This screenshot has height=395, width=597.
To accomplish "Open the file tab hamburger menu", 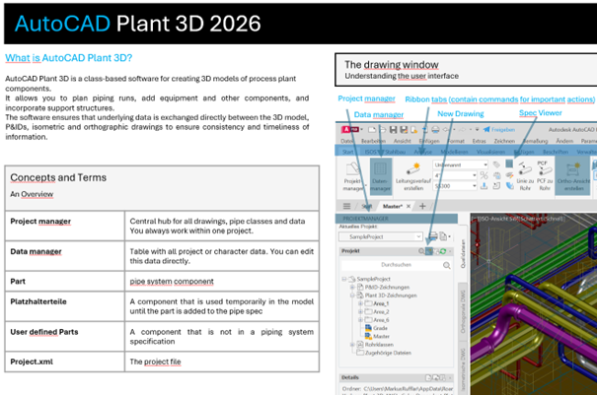I will click(x=346, y=206).
